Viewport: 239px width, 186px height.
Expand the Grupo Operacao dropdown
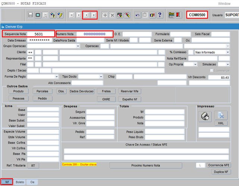tap(78, 46)
